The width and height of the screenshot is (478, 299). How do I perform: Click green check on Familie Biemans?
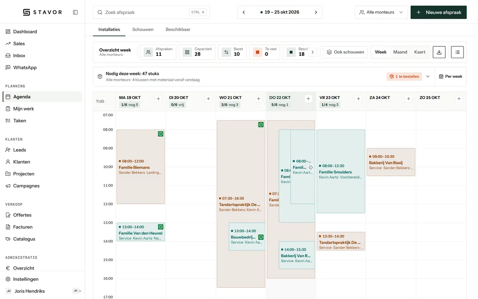pyautogui.click(x=161, y=134)
